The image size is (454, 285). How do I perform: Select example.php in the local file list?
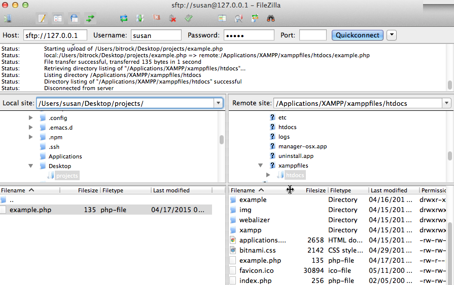(30, 210)
